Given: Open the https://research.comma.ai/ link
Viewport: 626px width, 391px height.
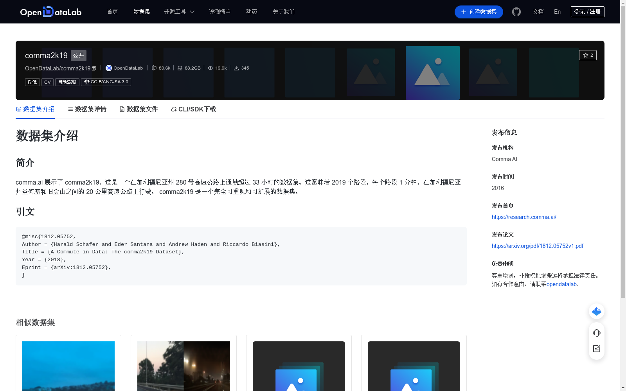Looking at the screenshot, I should pos(524,217).
